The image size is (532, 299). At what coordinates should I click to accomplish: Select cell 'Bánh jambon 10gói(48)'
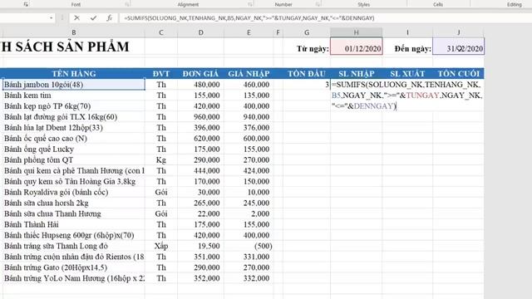74,85
